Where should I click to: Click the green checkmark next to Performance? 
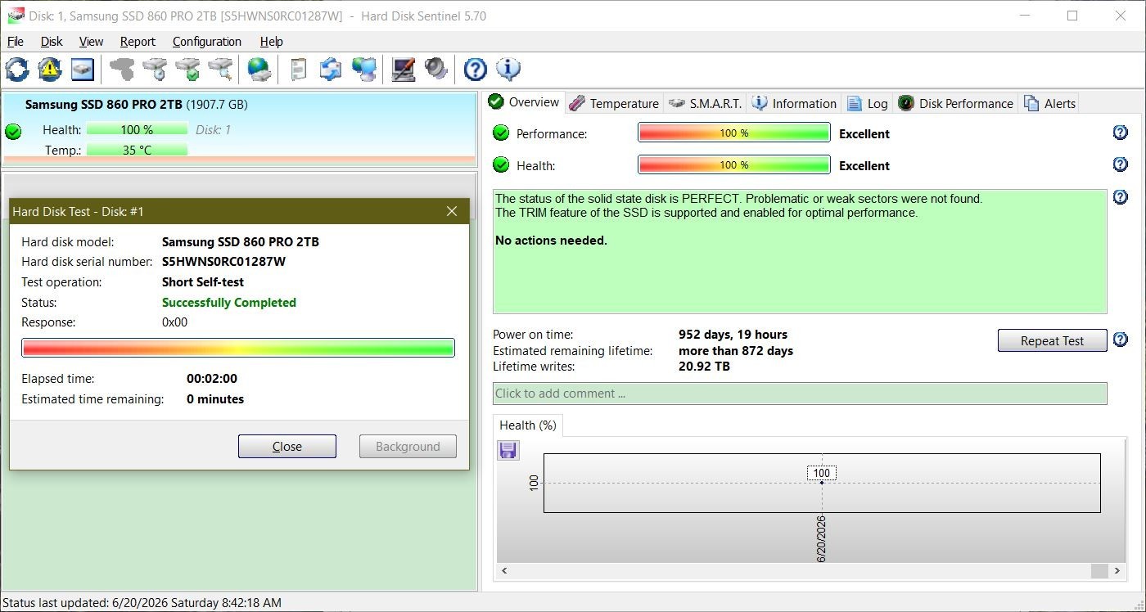click(501, 133)
